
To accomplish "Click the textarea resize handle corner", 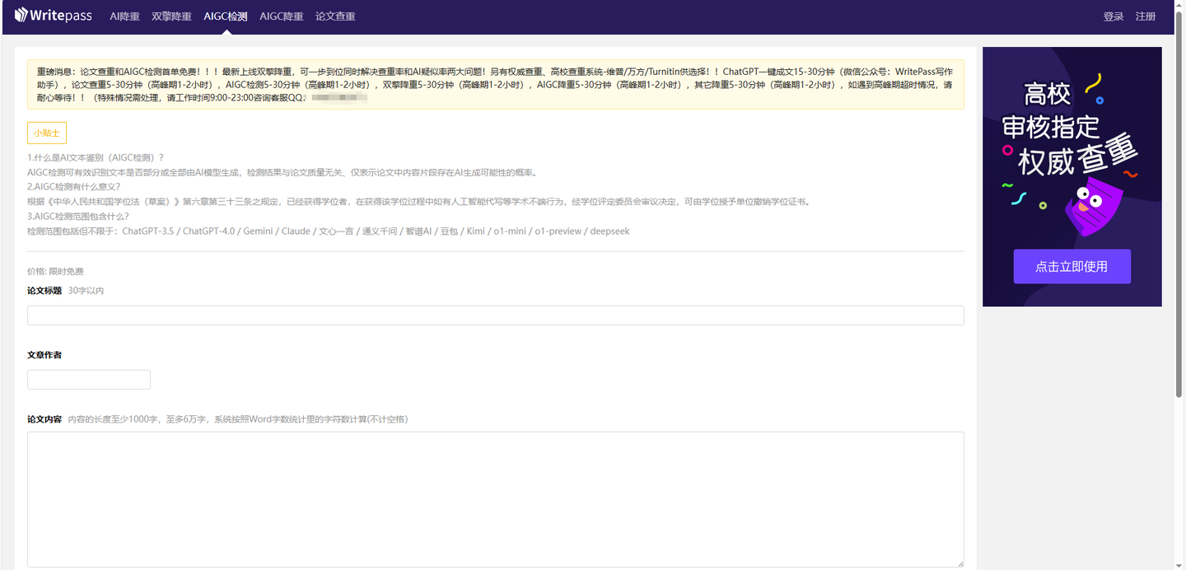I will point(959,563).
